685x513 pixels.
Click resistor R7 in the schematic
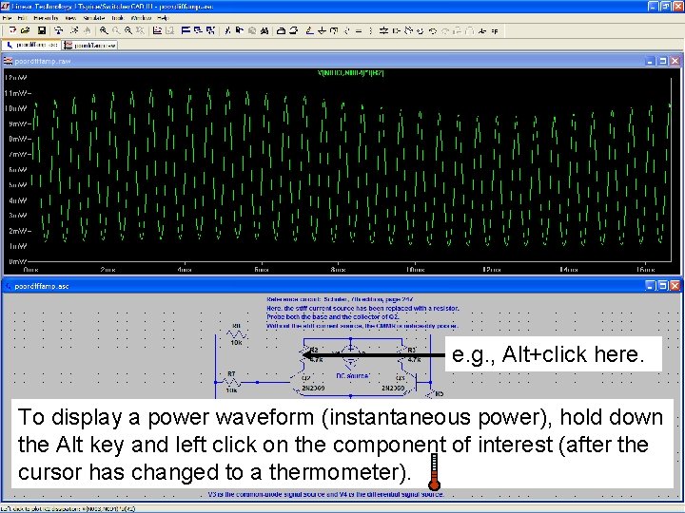[231, 382]
